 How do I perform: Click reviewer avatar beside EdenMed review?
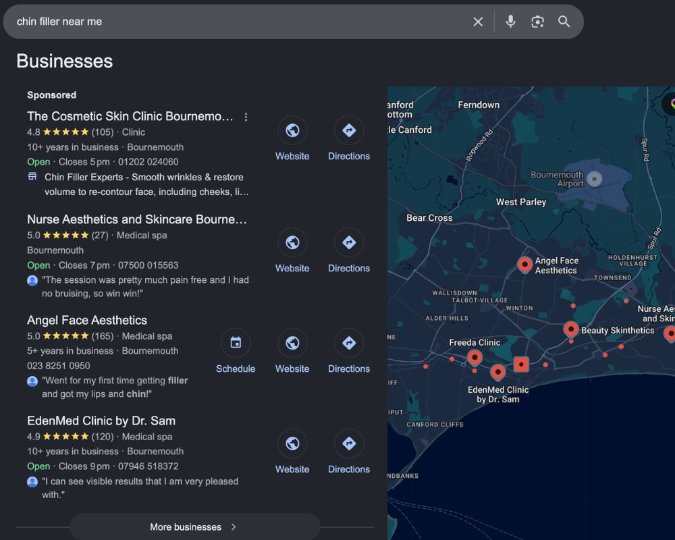(x=32, y=482)
